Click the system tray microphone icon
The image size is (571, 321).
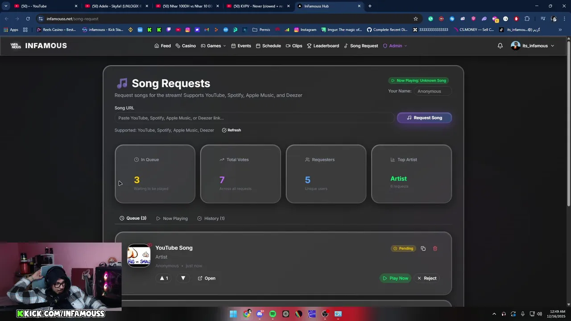[x=523, y=314]
